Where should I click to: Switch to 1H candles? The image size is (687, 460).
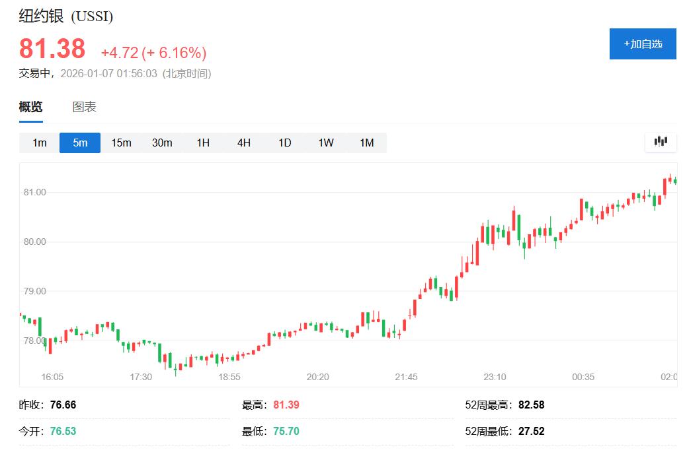203,142
